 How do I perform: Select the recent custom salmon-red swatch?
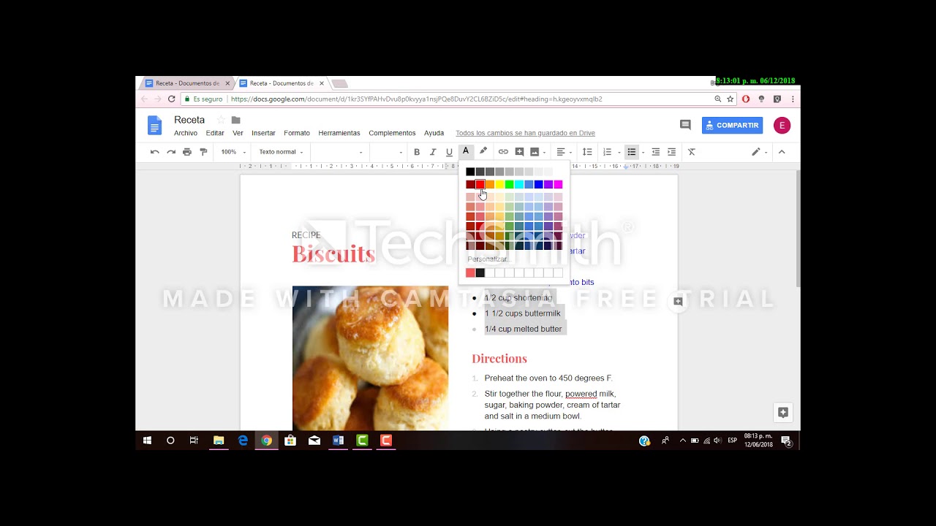click(x=470, y=272)
